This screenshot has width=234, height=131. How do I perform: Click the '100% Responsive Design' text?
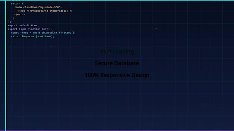point(117,75)
